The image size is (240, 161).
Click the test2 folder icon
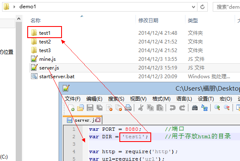point(34,41)
